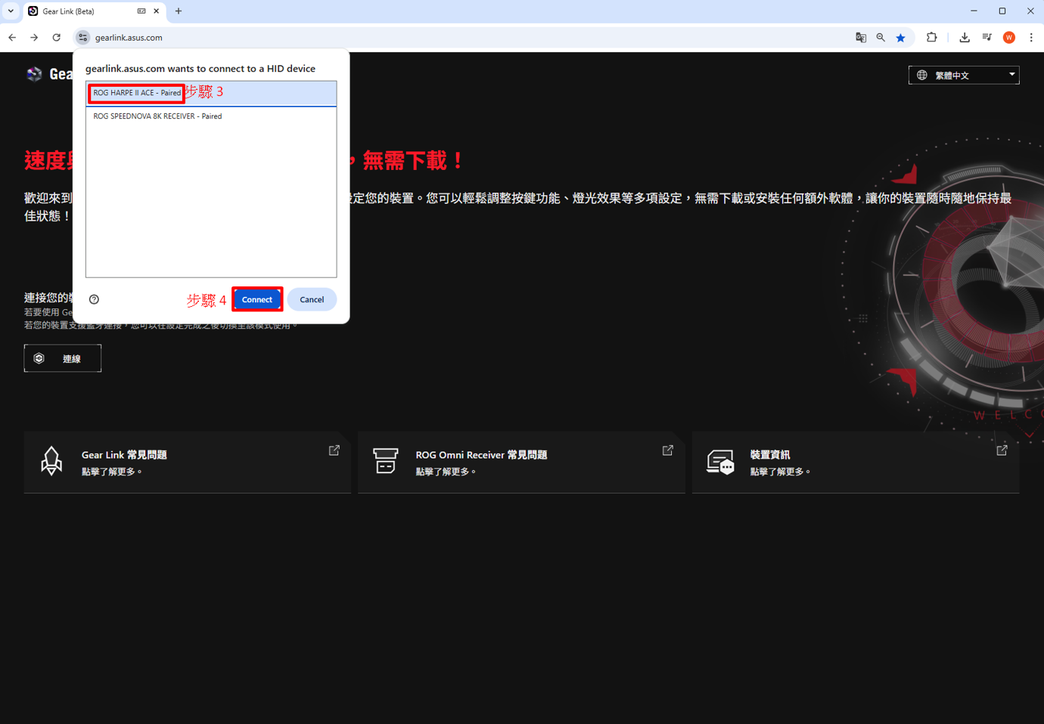Open Chrome three-dot menu

click(1031, 37)
